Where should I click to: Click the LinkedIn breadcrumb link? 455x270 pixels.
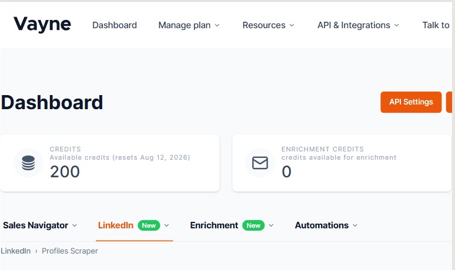click(x=16, y=251)
